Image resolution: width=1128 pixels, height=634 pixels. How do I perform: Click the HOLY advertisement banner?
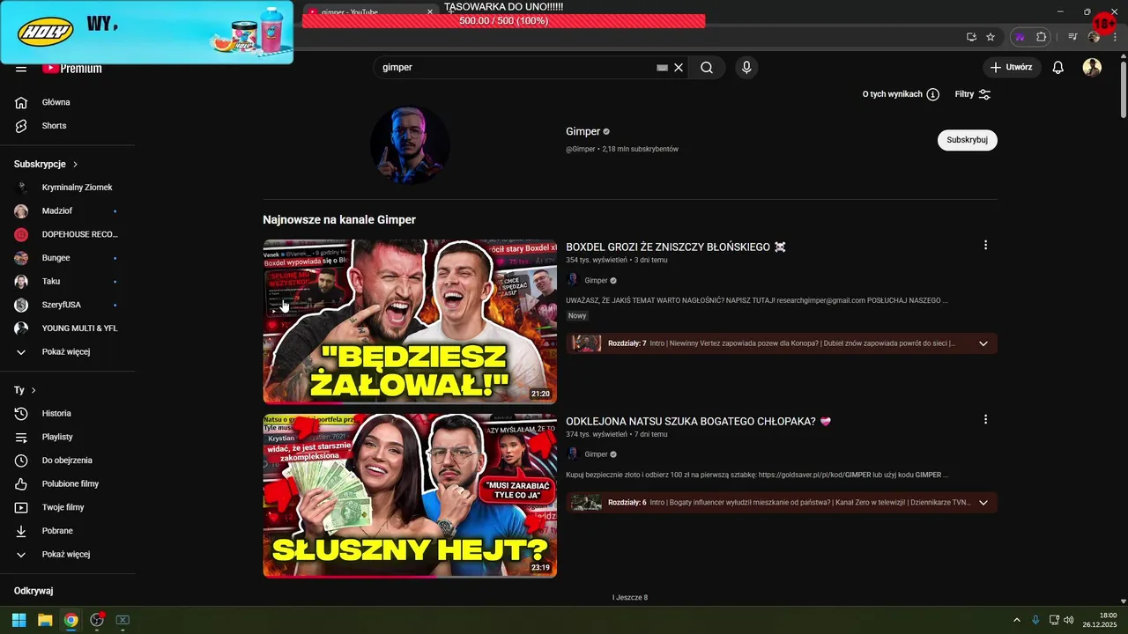point(146,32)
